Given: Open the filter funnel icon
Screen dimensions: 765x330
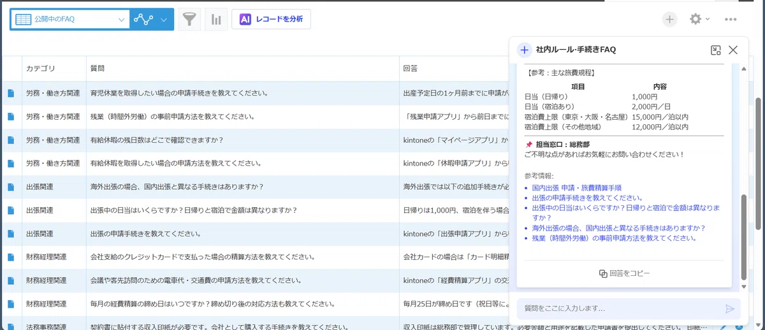Looking at the screenshot, I should tap(189, 20).
